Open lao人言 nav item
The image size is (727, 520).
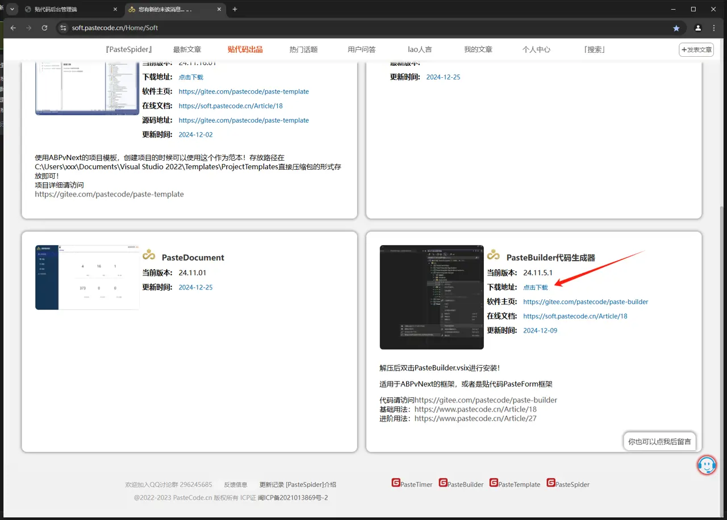[x=420, y=49]
